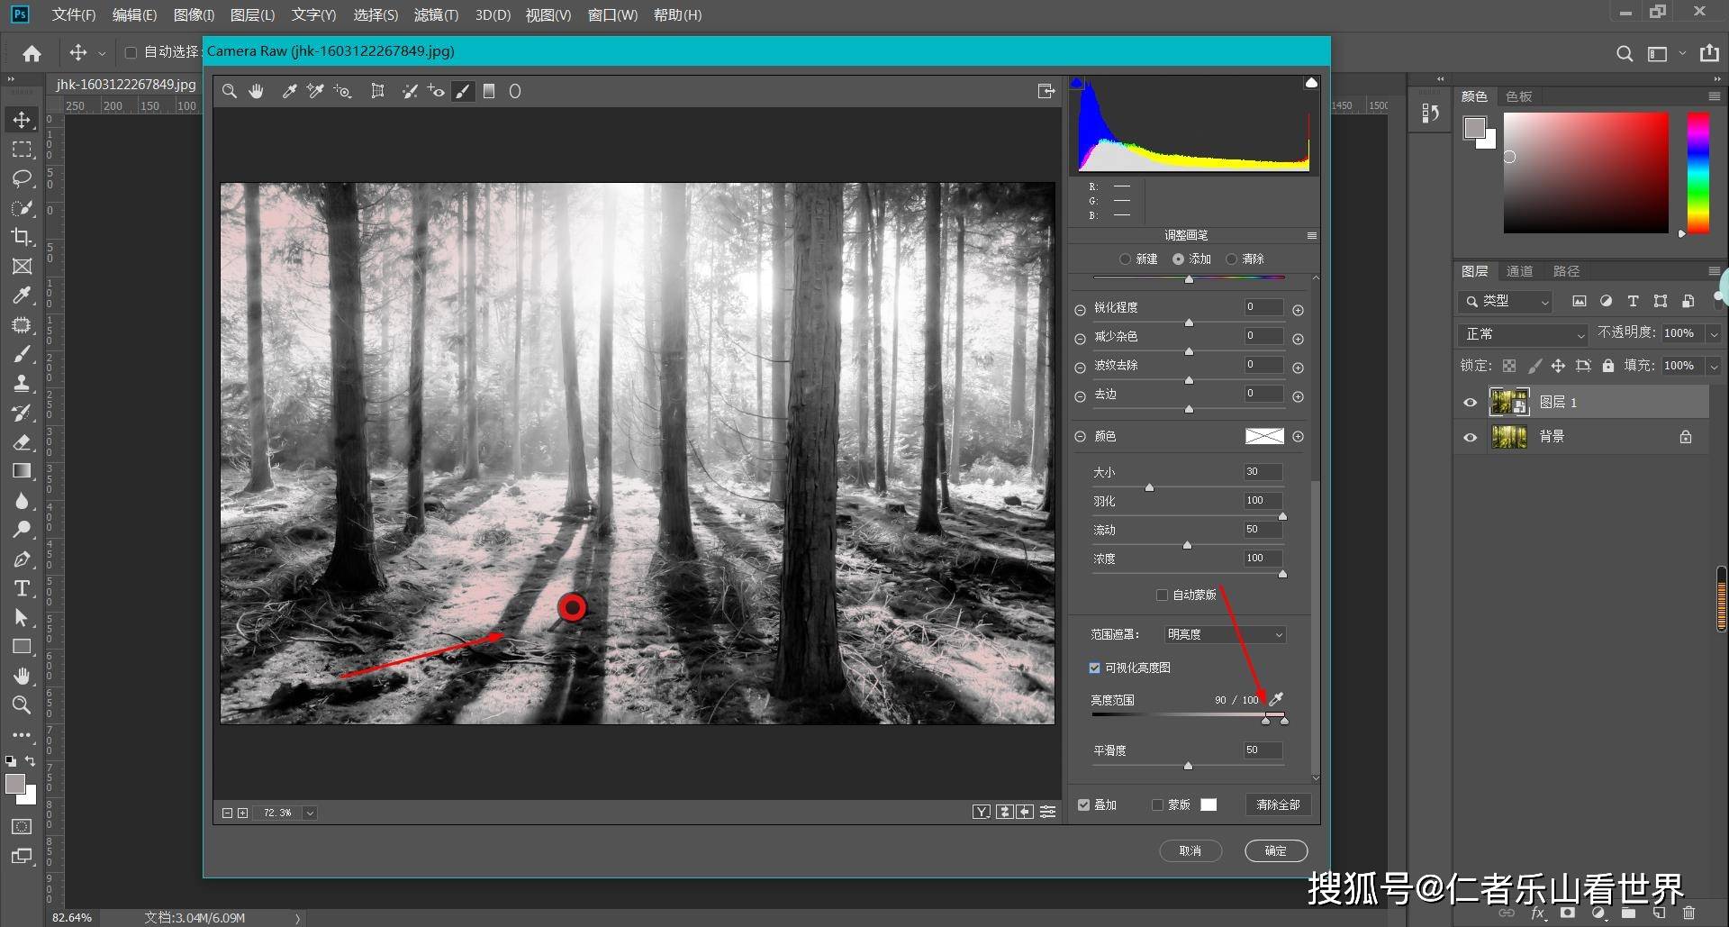
Task: Toggle the overlay checkbox
Action: click(1083, 804)
